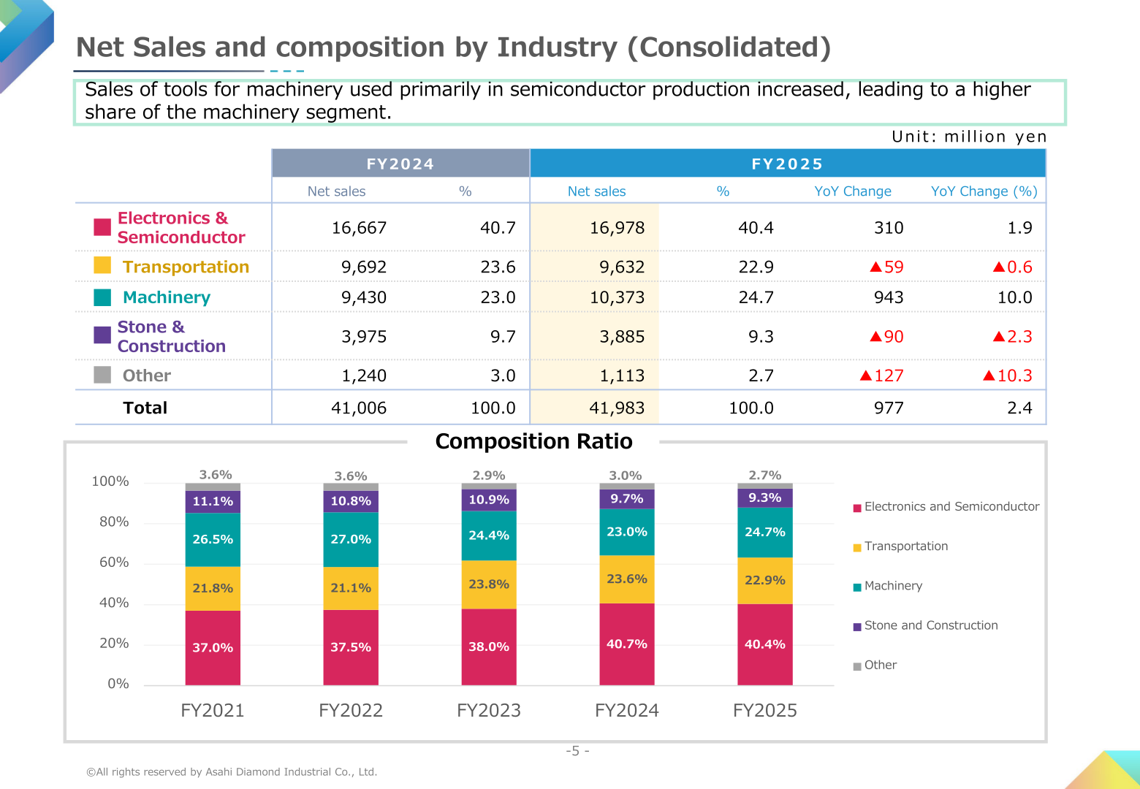Select the 9,632 Transportation value

pyautogui.click(x=622, y=267)
